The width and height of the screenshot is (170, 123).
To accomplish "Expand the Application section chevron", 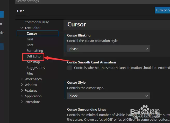I will pyautogui.click(x=22, y=96).
